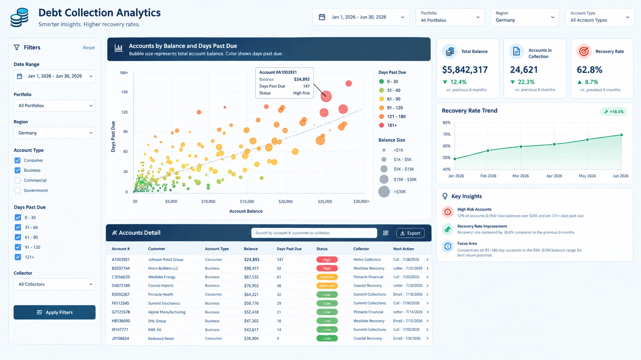Click the Key Insights lightbulb icon
The width and height of the screenshot is (641, 360).
pyautogui.click(x=445, y=196)
